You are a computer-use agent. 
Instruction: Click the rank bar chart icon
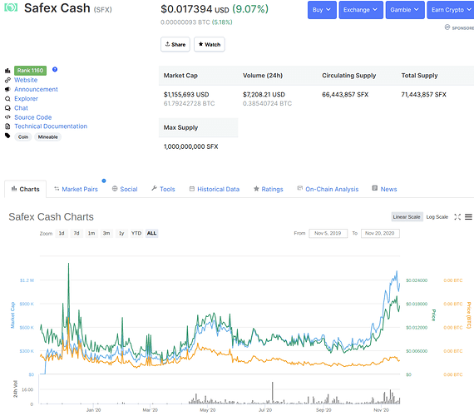(7, 71)
